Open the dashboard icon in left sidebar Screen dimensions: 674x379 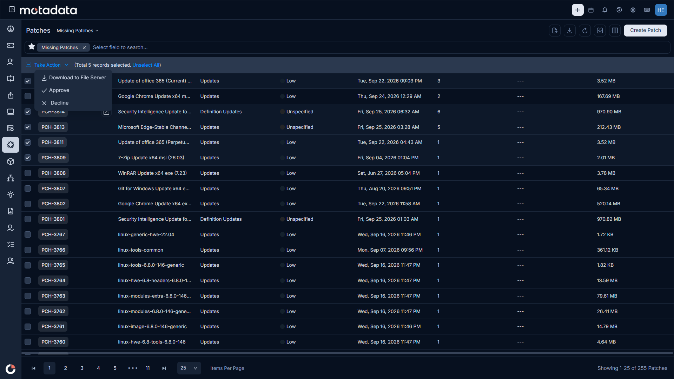pos(11,29)
